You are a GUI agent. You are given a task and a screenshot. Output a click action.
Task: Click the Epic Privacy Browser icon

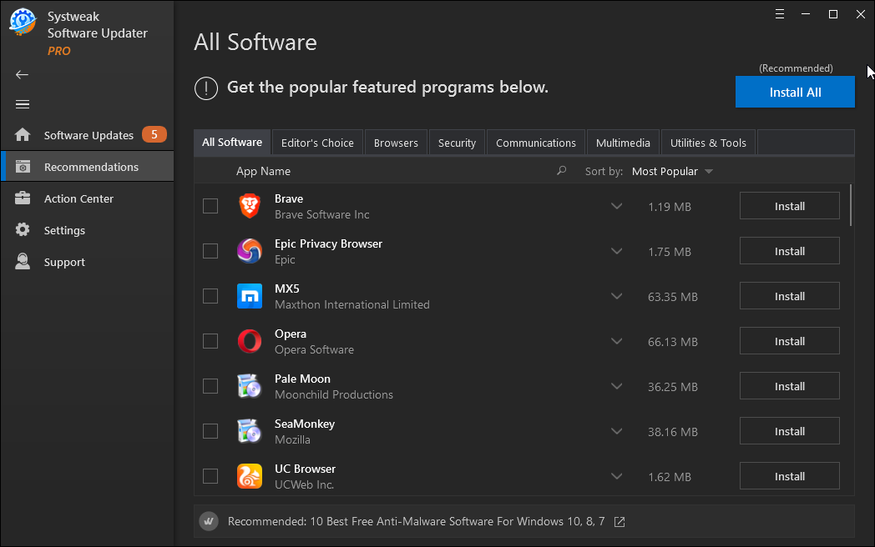coord(250,251)
